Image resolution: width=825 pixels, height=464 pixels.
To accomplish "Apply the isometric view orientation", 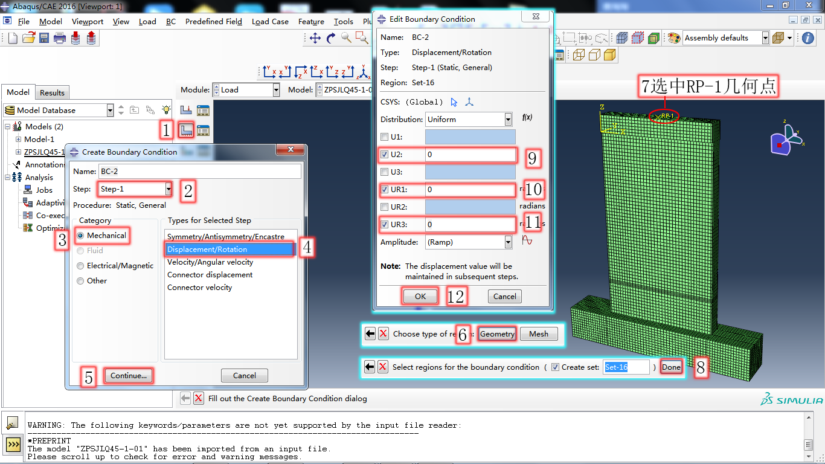I will [x=364, y=72].
